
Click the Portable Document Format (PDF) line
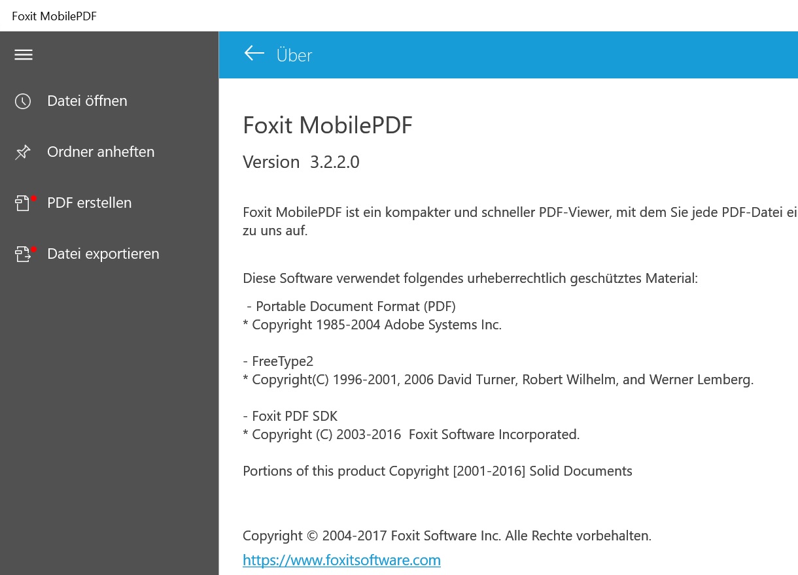click(351, 306)
